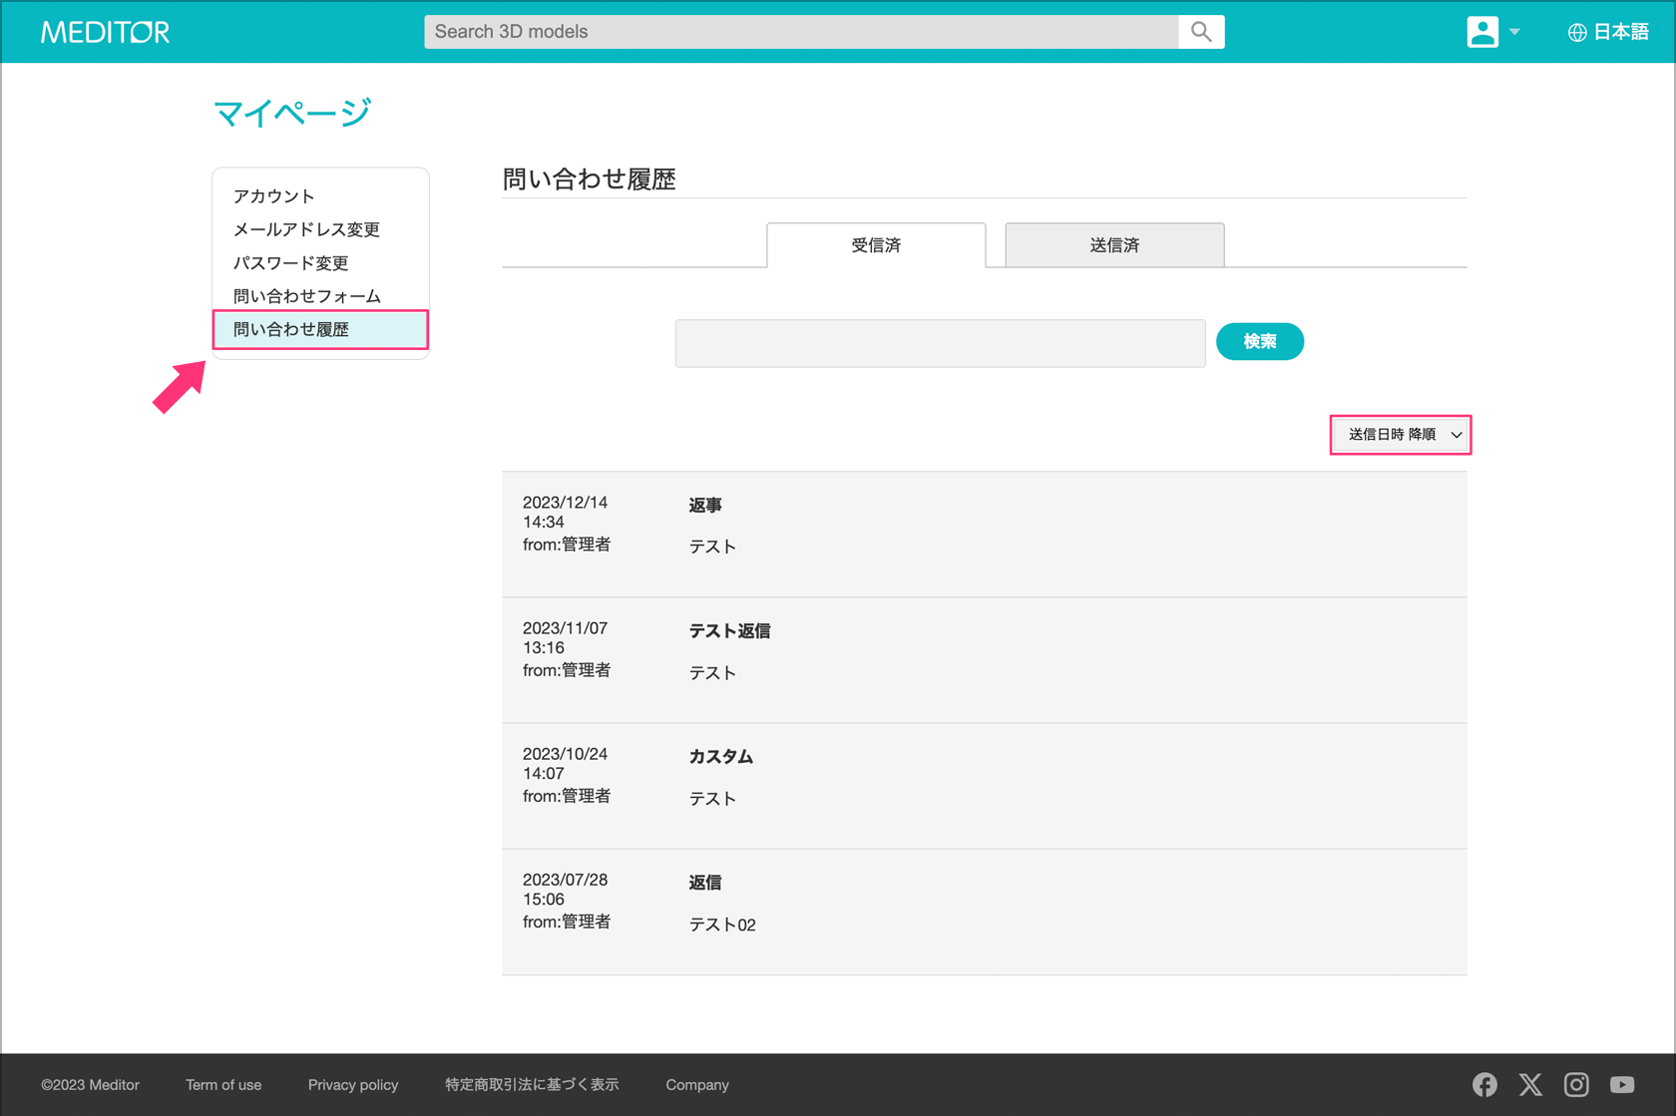Screen dimensions: 1676x1116
Task: Focus the Search 3D models box
Action: (800, 32)
